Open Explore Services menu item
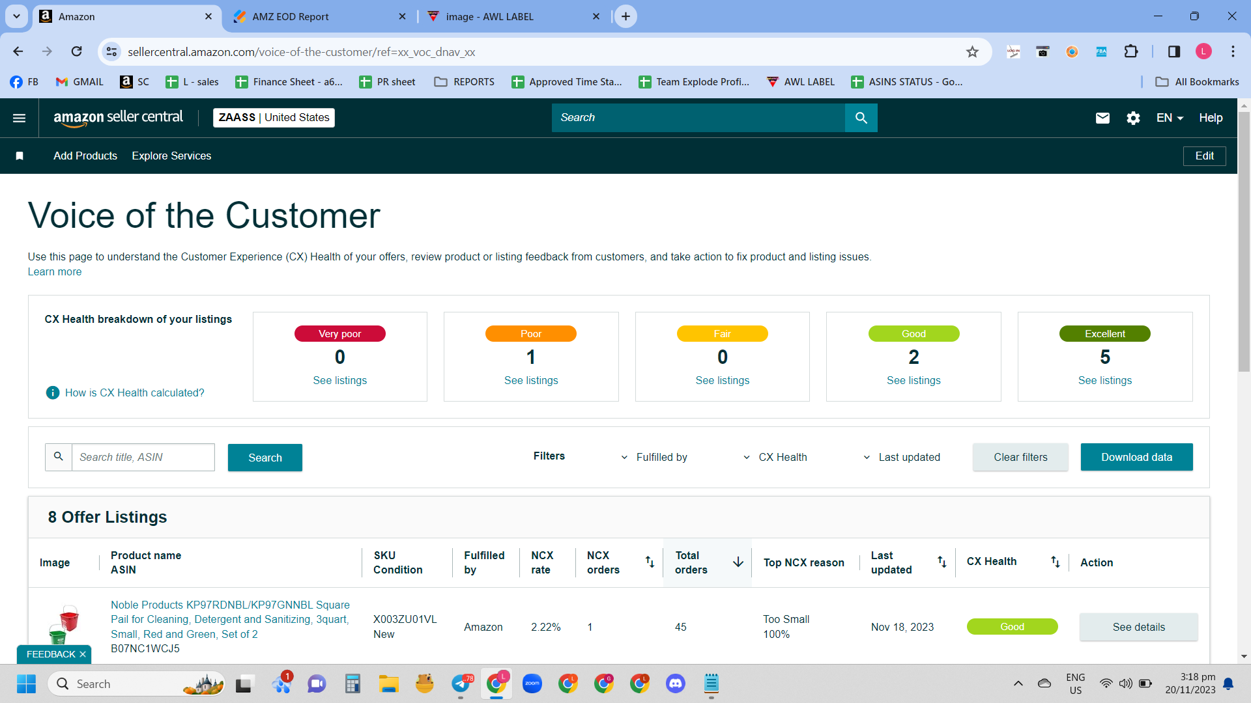This screenshot has height=703, width=1251. [171, 156]
